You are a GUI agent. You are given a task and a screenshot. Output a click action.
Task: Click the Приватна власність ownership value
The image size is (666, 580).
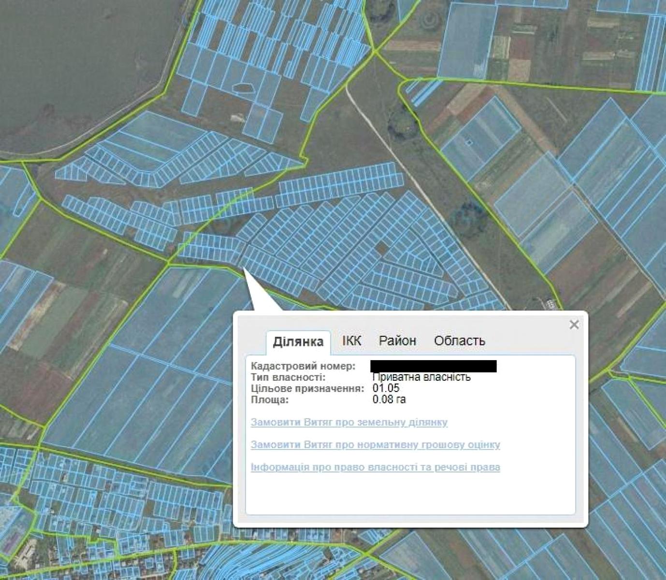(x=421, y=377)
